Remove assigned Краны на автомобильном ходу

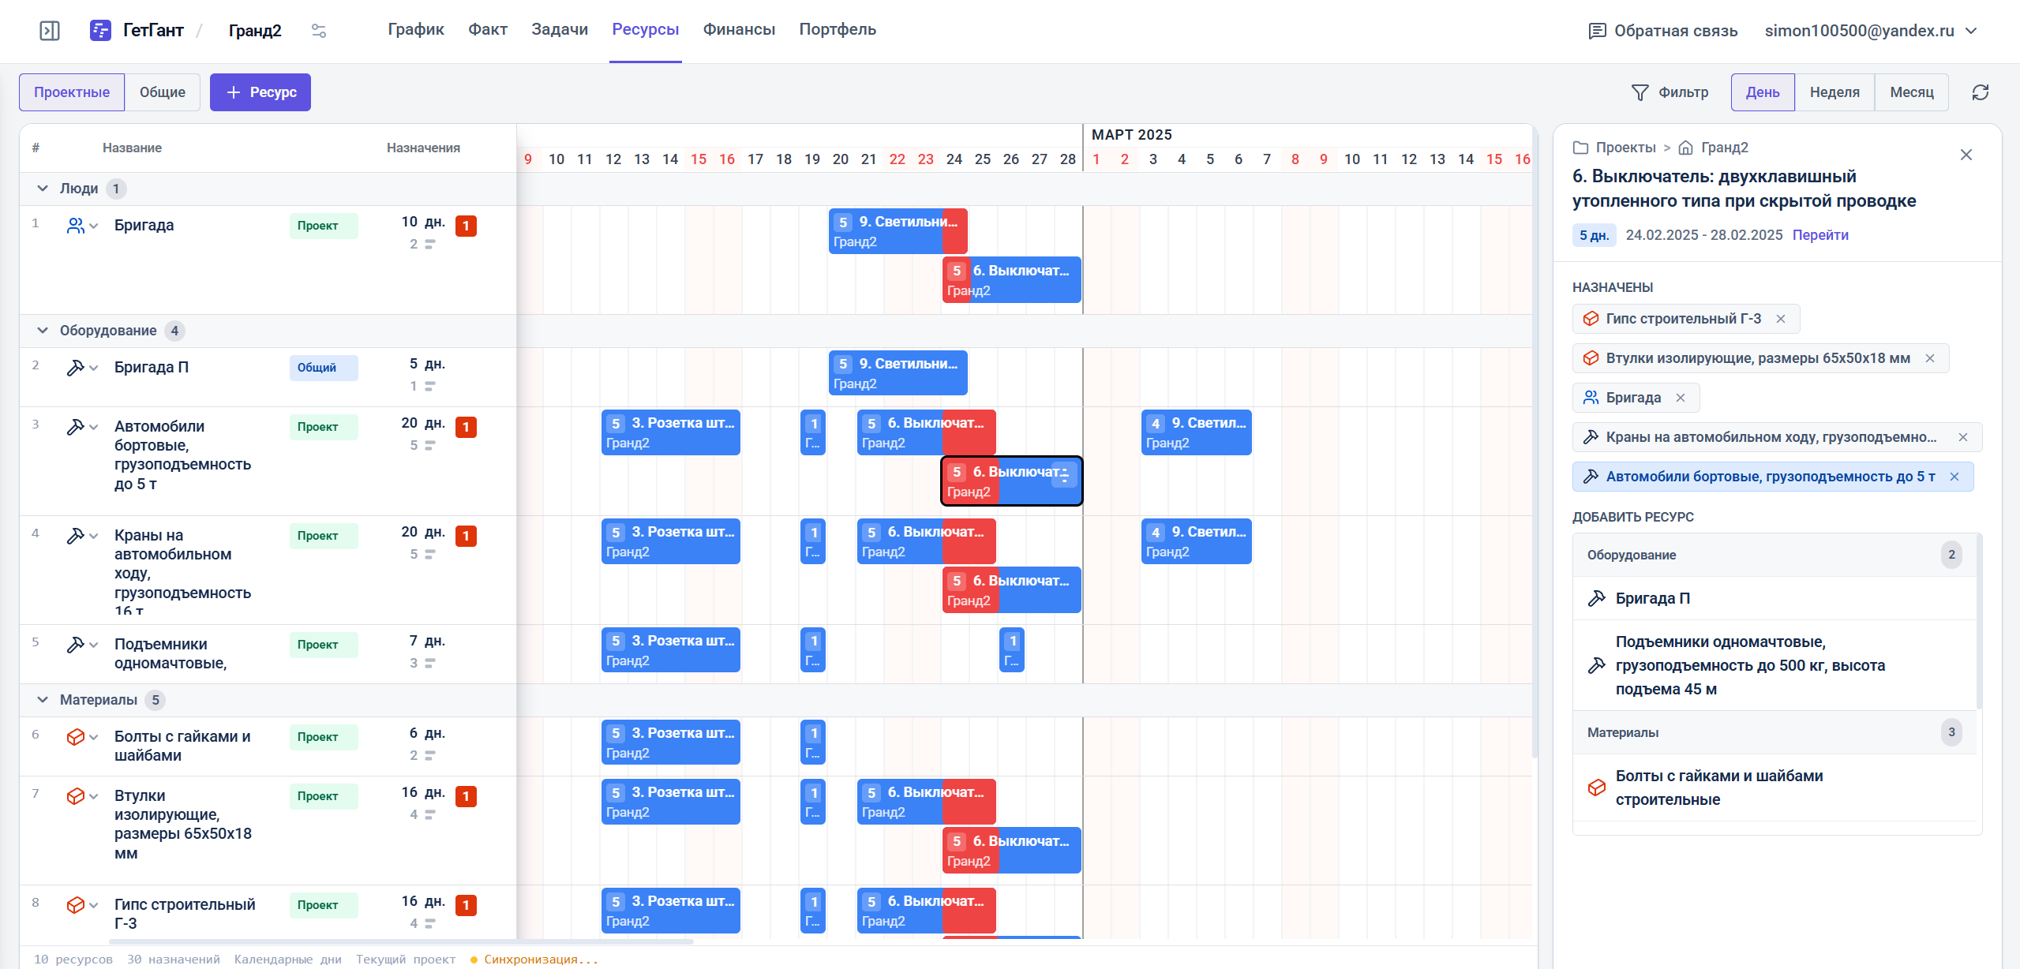pos(1963,437)
